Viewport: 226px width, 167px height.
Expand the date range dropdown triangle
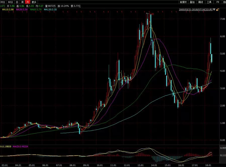click(214, 10)
